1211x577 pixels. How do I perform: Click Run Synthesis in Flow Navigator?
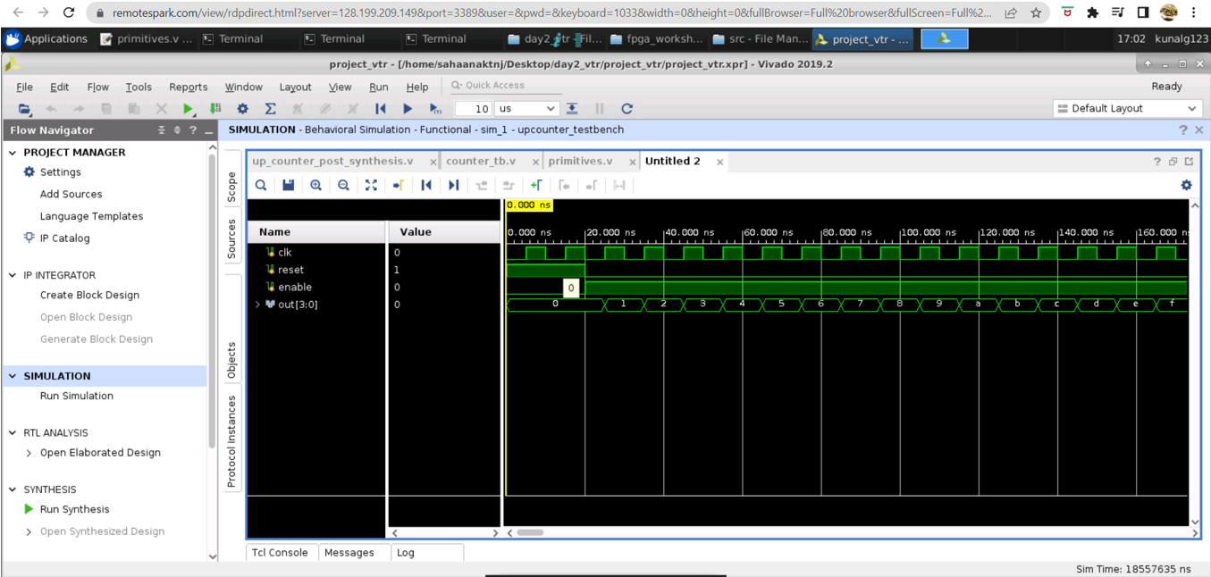[75, 509]
